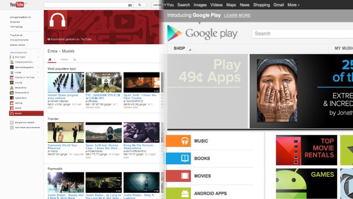
Task: Follow the LEARN MORE link
Action: point(237,15)
